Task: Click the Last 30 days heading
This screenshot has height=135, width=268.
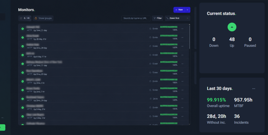Action: point(220,89)
